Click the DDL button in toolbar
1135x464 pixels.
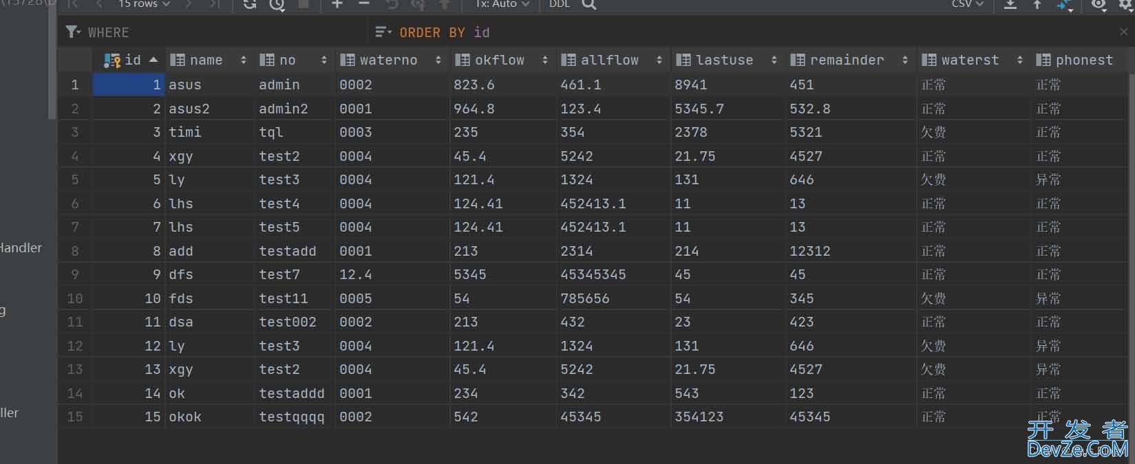point(559,4)
